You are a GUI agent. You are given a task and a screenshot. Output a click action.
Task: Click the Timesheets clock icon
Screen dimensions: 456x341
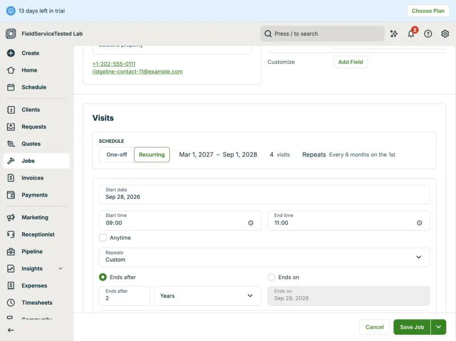pyautogui.click(x=11, y=303)
